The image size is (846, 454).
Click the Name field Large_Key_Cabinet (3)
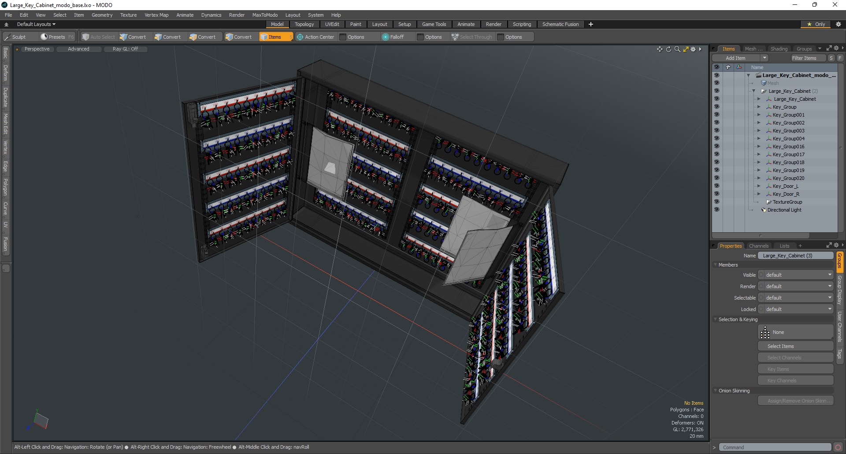click(x=796, y=256)
